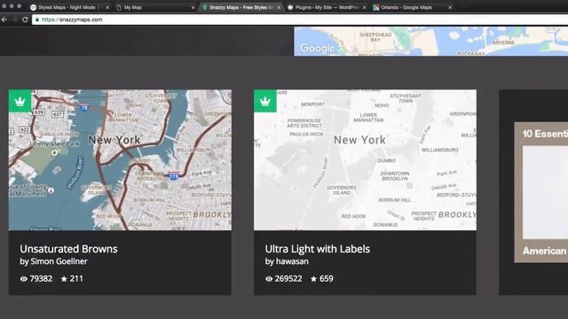
Task: Click the views eye icon beside 269522
Action: (269, 279)
